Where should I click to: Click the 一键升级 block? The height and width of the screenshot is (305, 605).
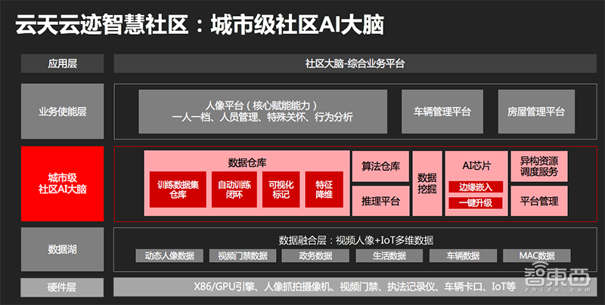[x=476, y=202]
